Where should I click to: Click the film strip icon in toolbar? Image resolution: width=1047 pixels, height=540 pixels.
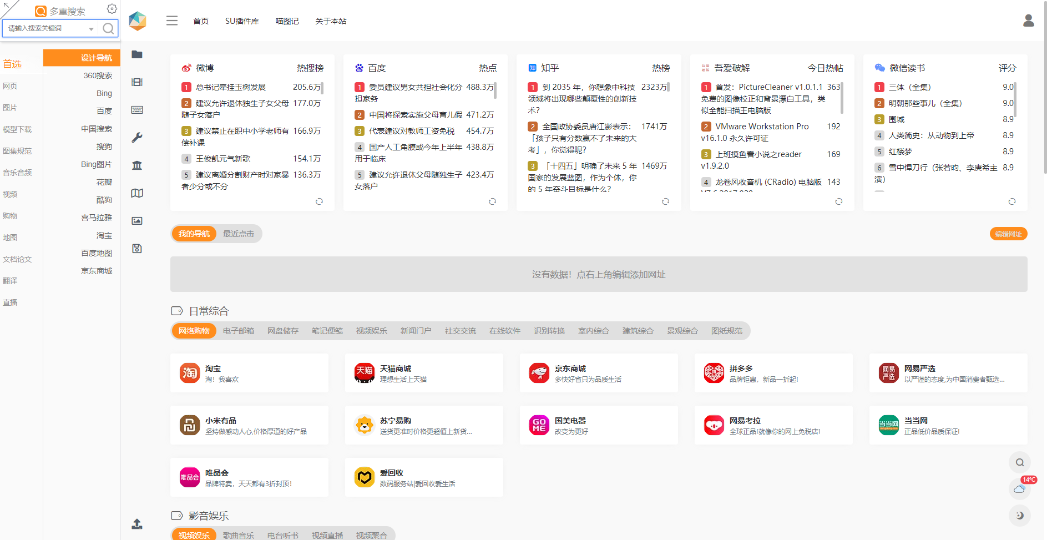[x=137, y=82]
